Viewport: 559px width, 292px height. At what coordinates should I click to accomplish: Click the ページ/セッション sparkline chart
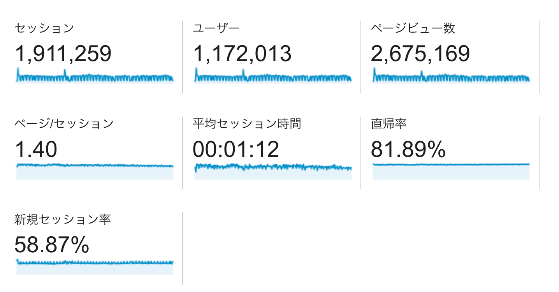click(95, 171)
